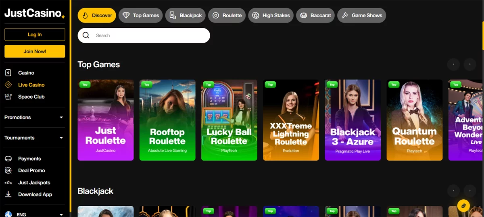Click the chip icon on Baccarat tab
484x217 pixels.
coord(304,15)
